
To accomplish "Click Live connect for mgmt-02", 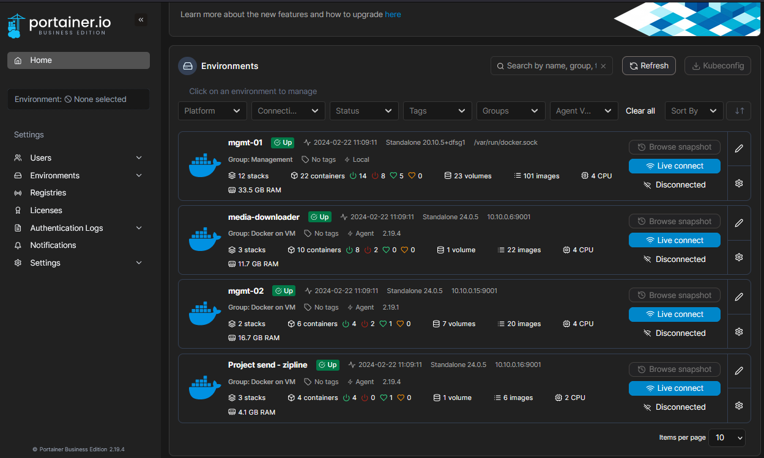I will (674, 314).
